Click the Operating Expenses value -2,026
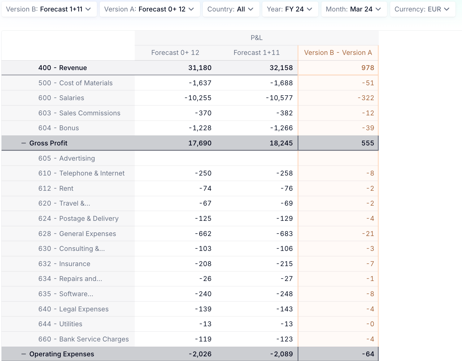 (200, 354)
